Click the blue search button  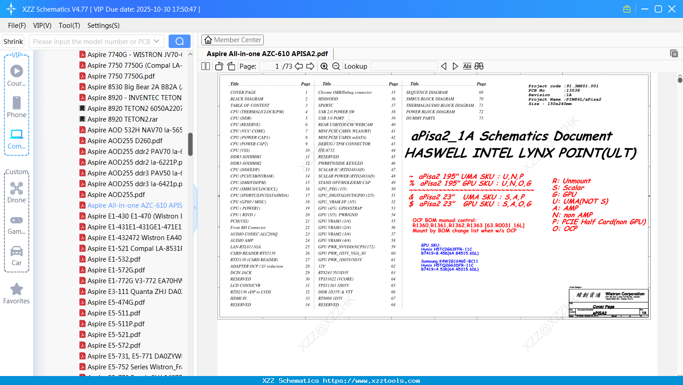pyautogui.click(x=179, y=41)
